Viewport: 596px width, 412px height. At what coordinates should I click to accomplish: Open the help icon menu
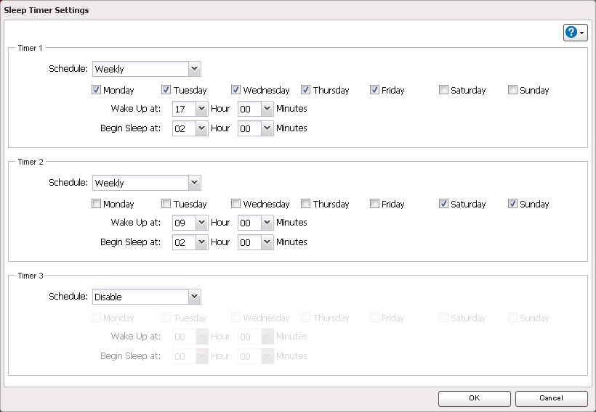click(575, 33)
